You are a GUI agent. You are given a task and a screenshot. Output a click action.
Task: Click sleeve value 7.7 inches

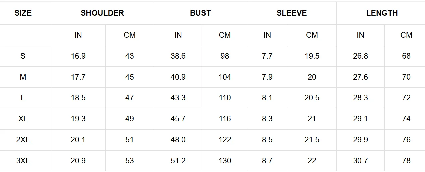coord(267,56)
